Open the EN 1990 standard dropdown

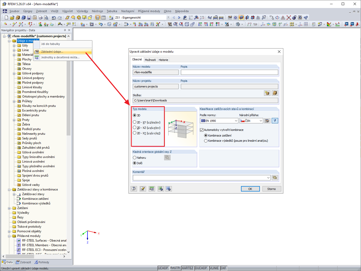tap(236, 121)
